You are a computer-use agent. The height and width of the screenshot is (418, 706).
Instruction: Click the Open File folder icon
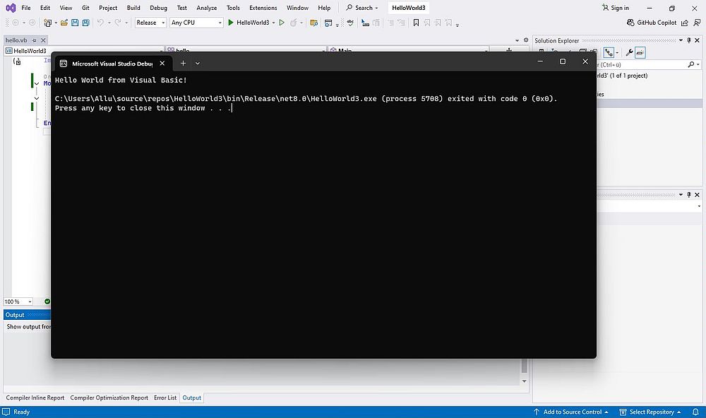64,23
